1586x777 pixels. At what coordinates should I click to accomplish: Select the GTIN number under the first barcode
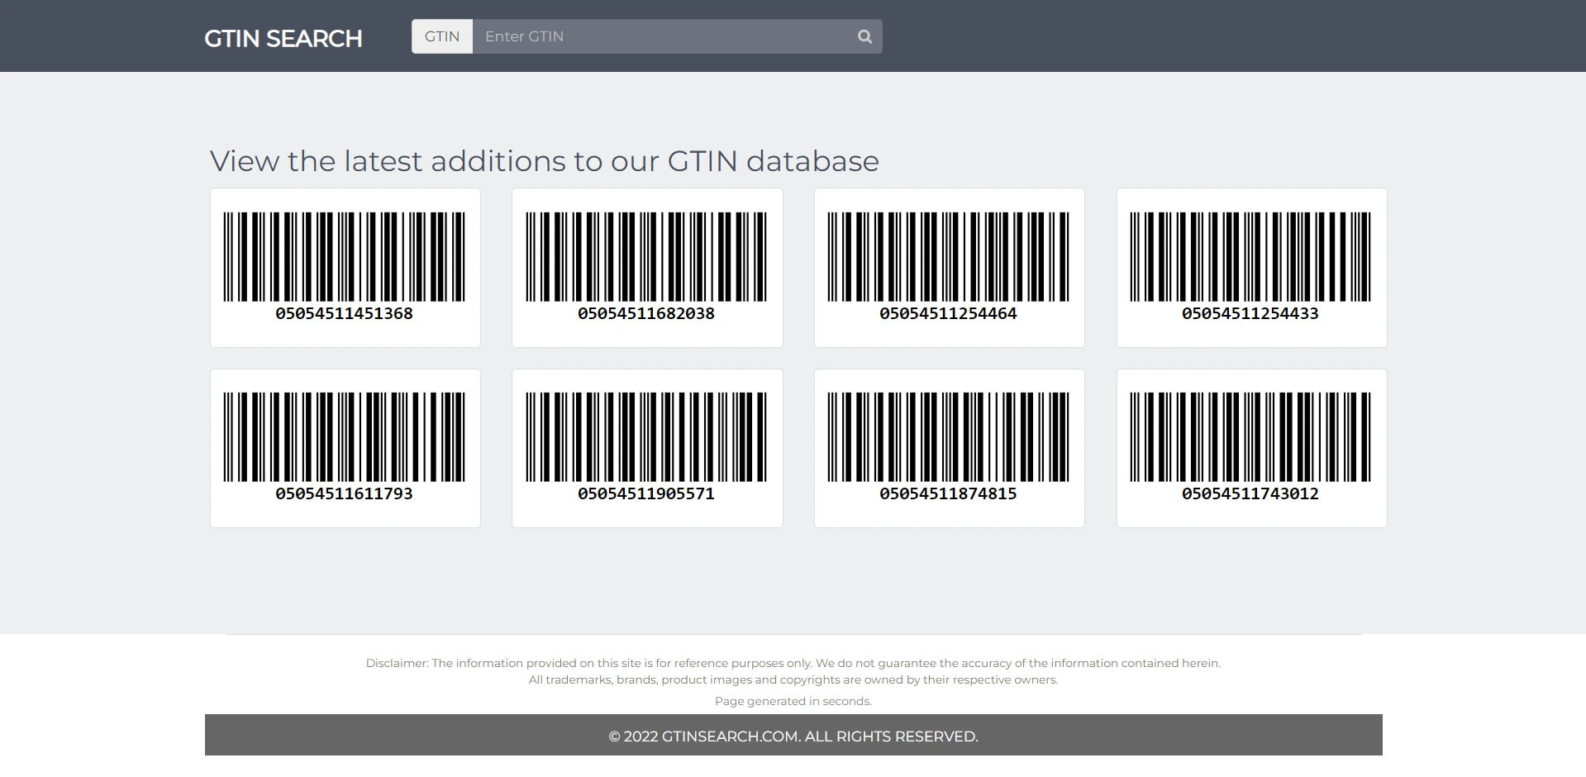(345, 313)
